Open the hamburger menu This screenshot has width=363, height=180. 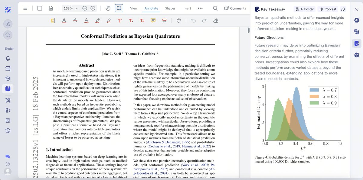coord(25,8)
